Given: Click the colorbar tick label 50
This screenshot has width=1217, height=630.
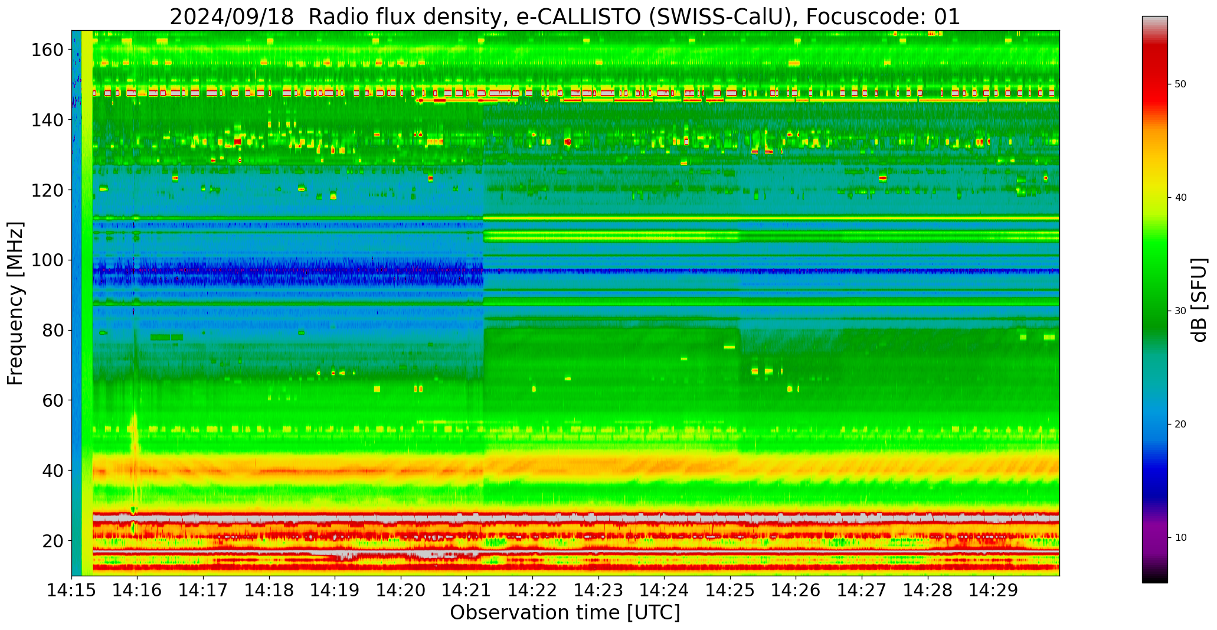Looking at the screenshot, I should click(x=1180, y=84).
